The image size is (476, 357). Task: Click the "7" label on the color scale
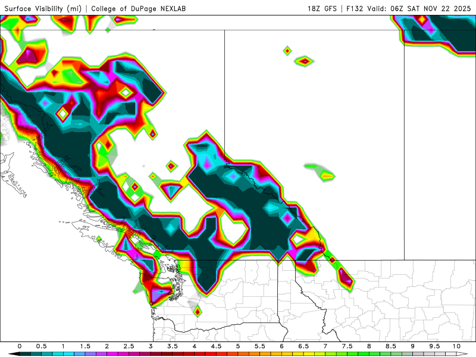[325, 346]
